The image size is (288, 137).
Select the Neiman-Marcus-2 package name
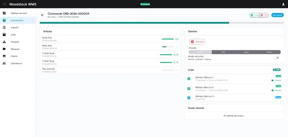(204, 87)
